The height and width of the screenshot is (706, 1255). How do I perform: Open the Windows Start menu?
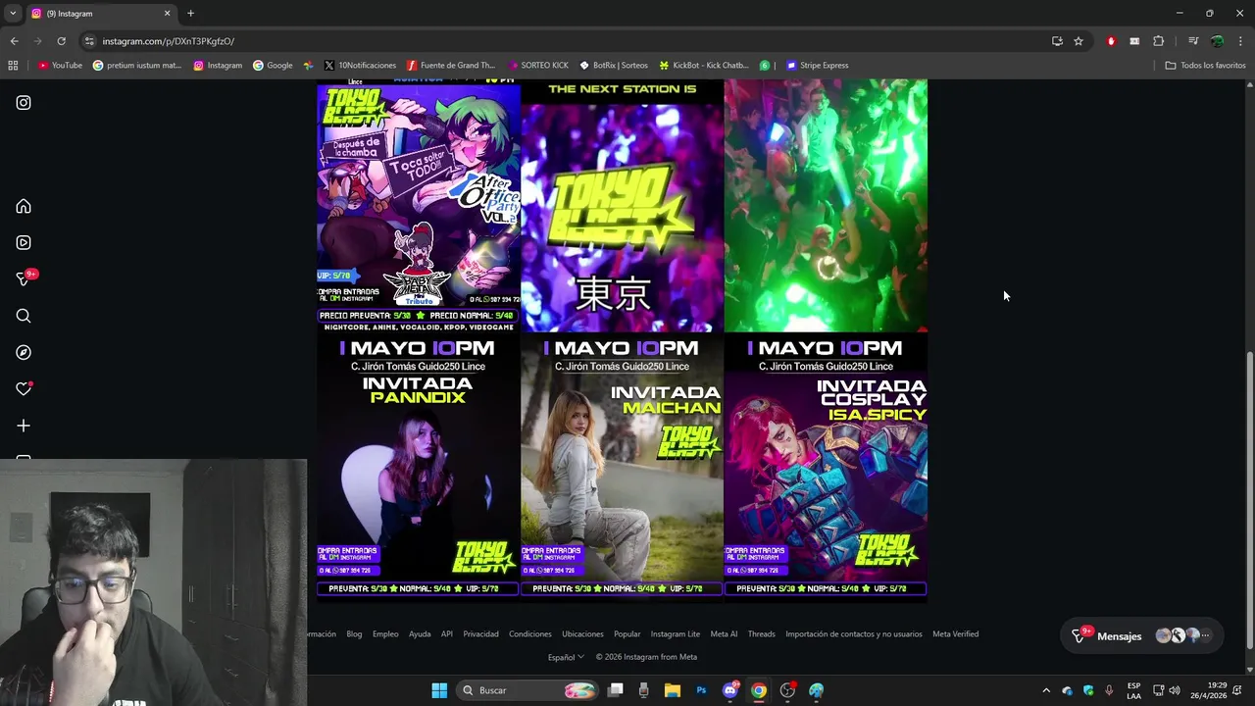[x=439, y=690]
